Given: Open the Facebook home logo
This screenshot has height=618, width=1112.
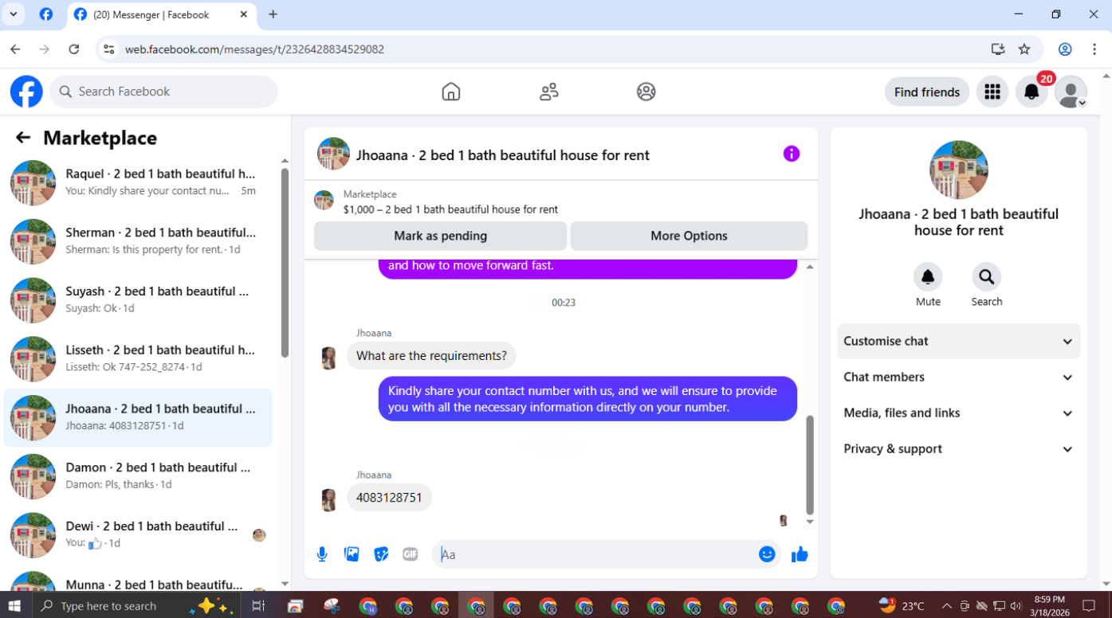Looking at the screenshot, I should click(x=26, y=92).
